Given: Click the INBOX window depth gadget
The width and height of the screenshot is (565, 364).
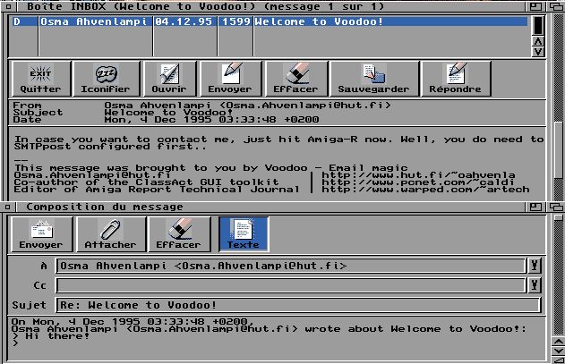Looking at the screenshot, I should click(x=556, y=6).
